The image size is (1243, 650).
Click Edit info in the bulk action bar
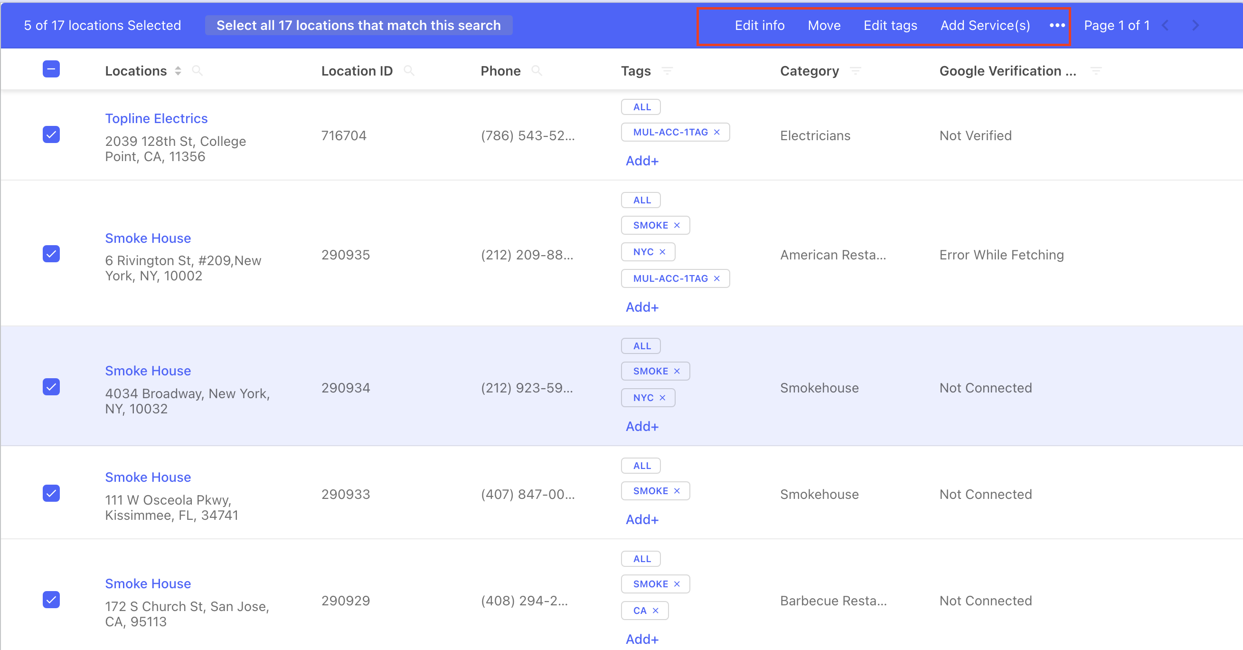[760, 26]
